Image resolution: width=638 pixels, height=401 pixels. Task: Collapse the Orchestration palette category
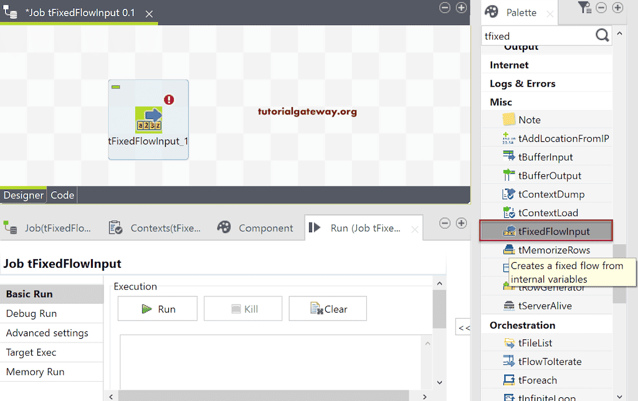pyautogui.click(x=522, y=324)
